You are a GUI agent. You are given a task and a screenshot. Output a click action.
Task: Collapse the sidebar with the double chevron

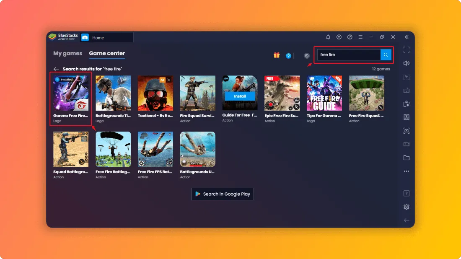point(407,37)
